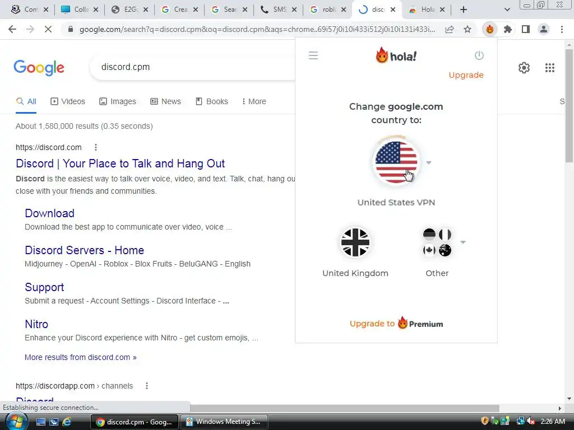Screen dimensions: 574x430
Task: Close the Hola tab
Action: (442, 10)
